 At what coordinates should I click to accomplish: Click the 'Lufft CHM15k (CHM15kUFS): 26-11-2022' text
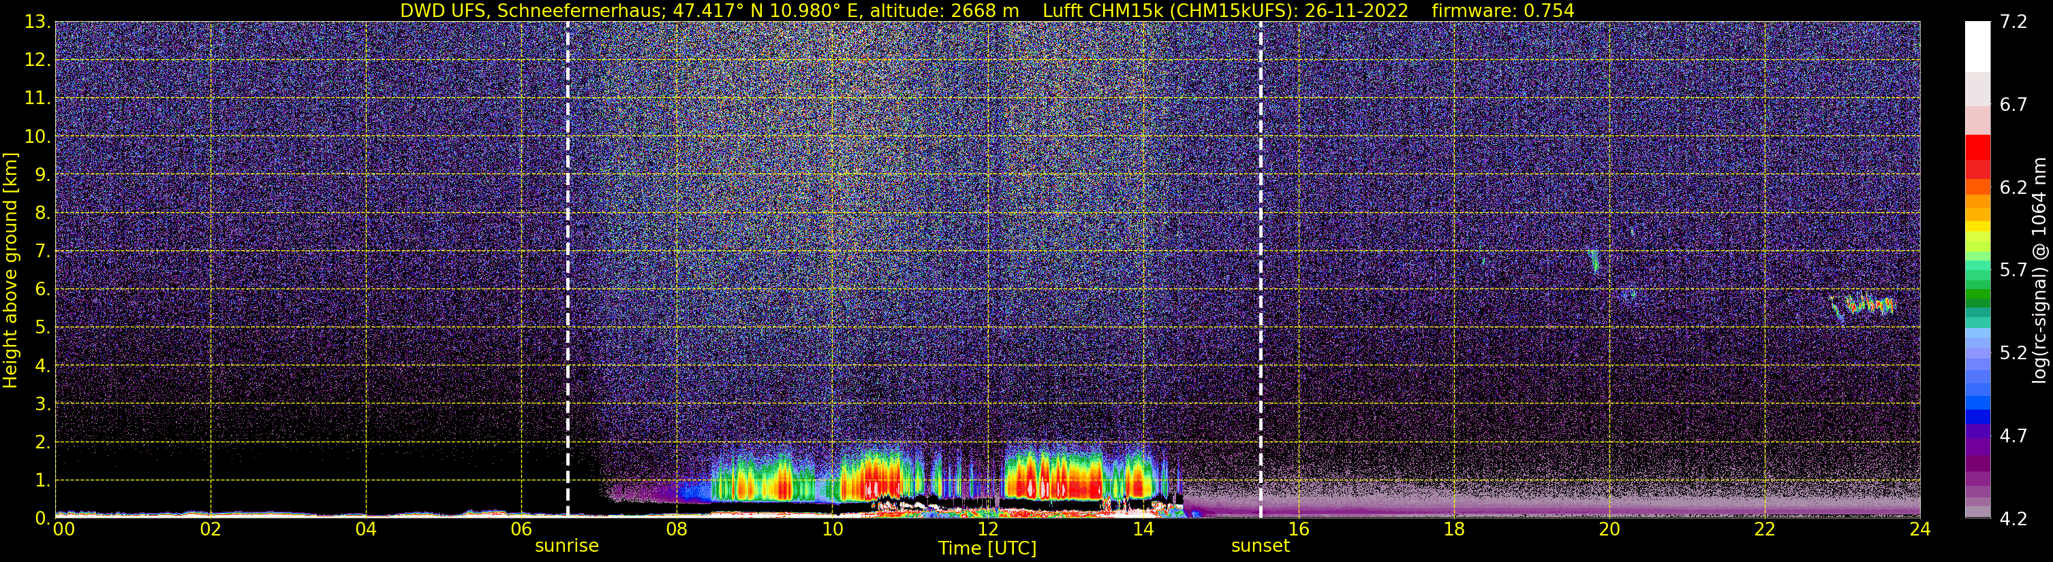click(1225, 10)
